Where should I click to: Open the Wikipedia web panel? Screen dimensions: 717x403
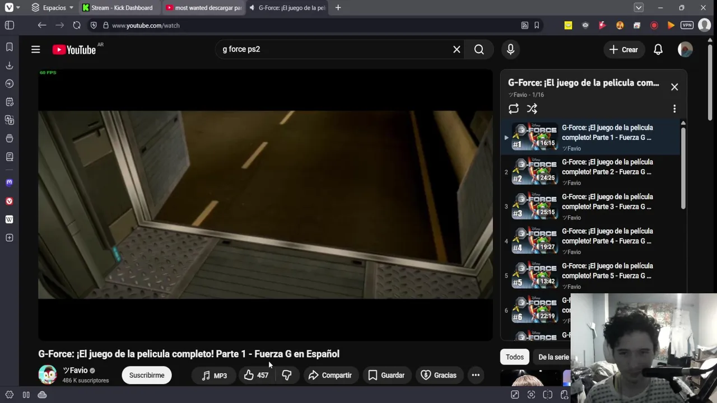10,219
